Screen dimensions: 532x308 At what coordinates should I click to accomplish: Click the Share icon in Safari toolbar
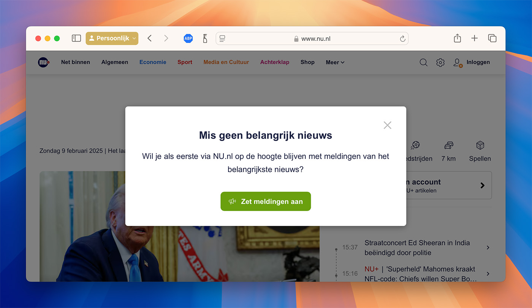point(457,38)
